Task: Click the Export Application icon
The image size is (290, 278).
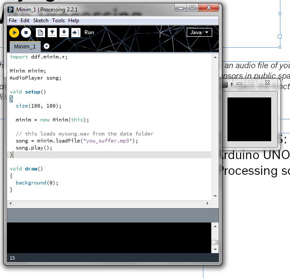Action: coord(76,32)
